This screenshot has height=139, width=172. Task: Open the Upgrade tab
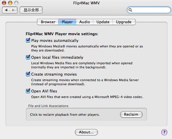click(x=124, y=22)
